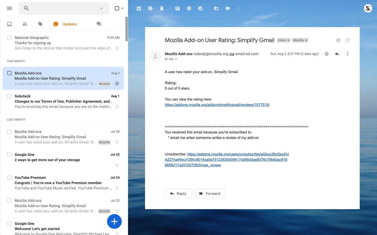Expand the 'to me' recipient details
This screenshot has height=235, width=377.
[x=176, y=59]
